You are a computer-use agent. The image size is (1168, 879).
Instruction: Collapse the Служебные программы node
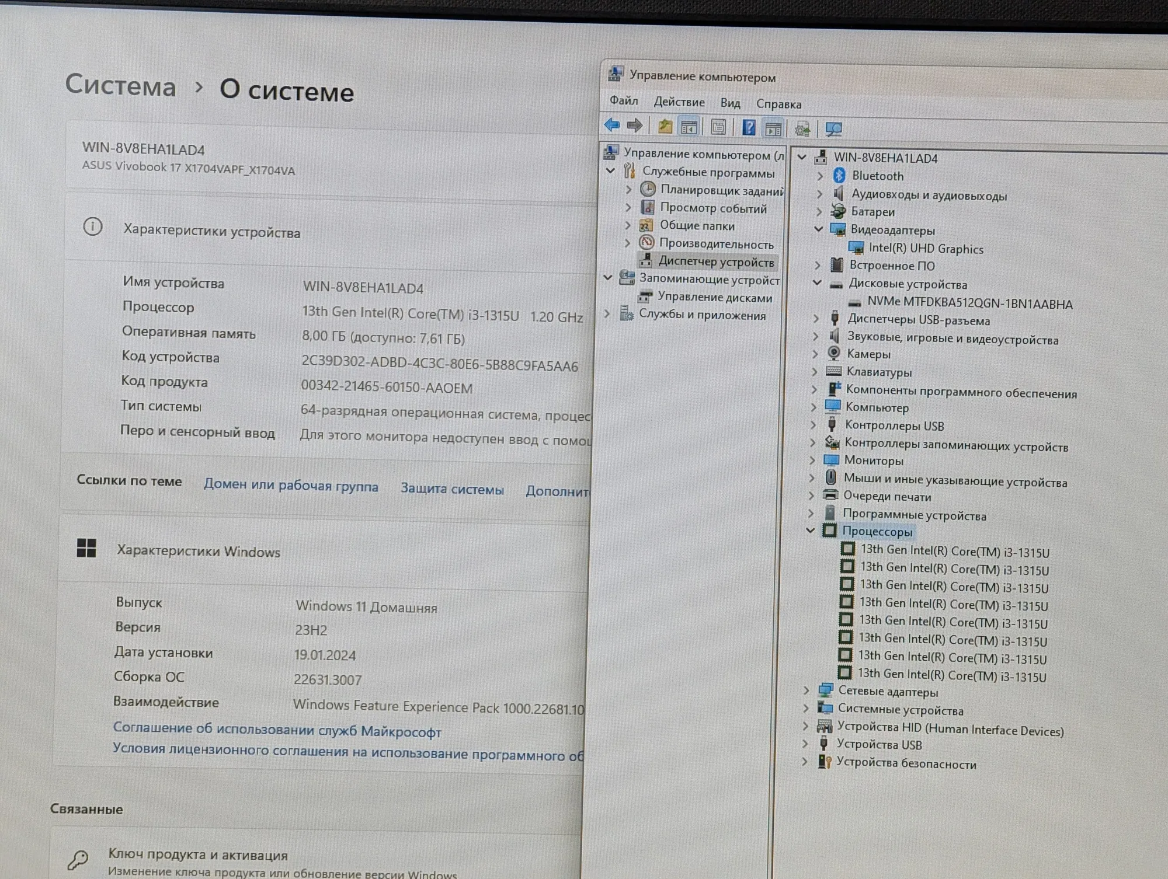click(x=610, y=170)
